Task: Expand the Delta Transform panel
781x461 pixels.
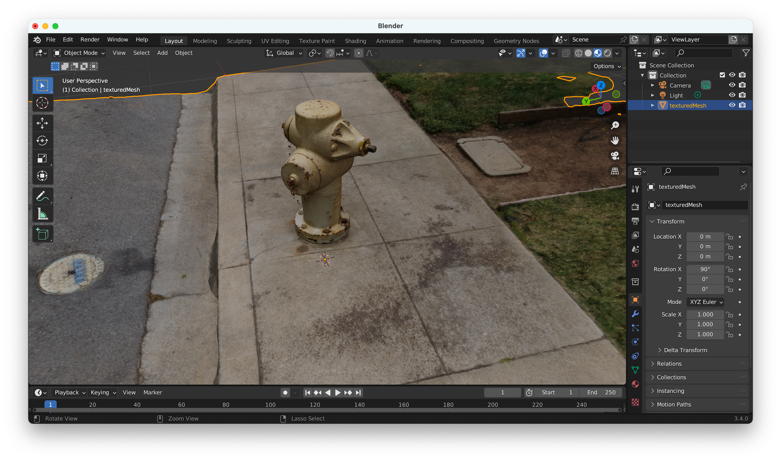Action: pyautogui.click(x=685, y=350)
